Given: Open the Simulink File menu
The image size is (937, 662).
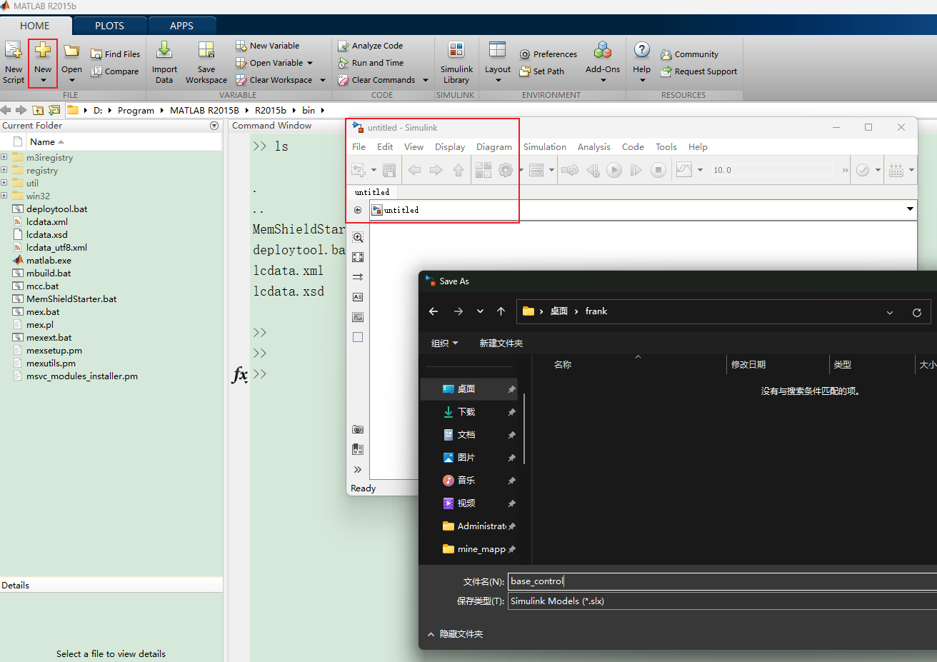Looking at the screenshot, I should [x=359, y=147].
